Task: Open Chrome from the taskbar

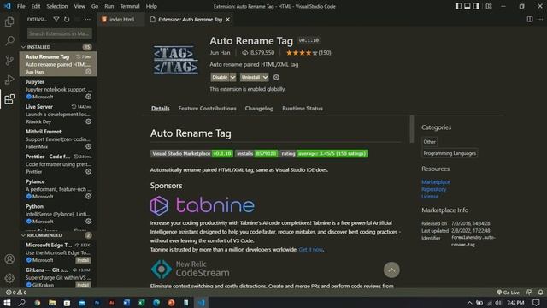Action: click(38, 303)
